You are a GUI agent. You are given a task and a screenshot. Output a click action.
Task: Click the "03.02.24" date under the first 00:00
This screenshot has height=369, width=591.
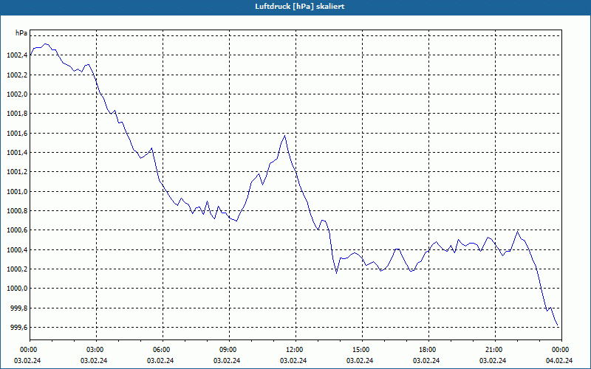click(x=27, y=360)
